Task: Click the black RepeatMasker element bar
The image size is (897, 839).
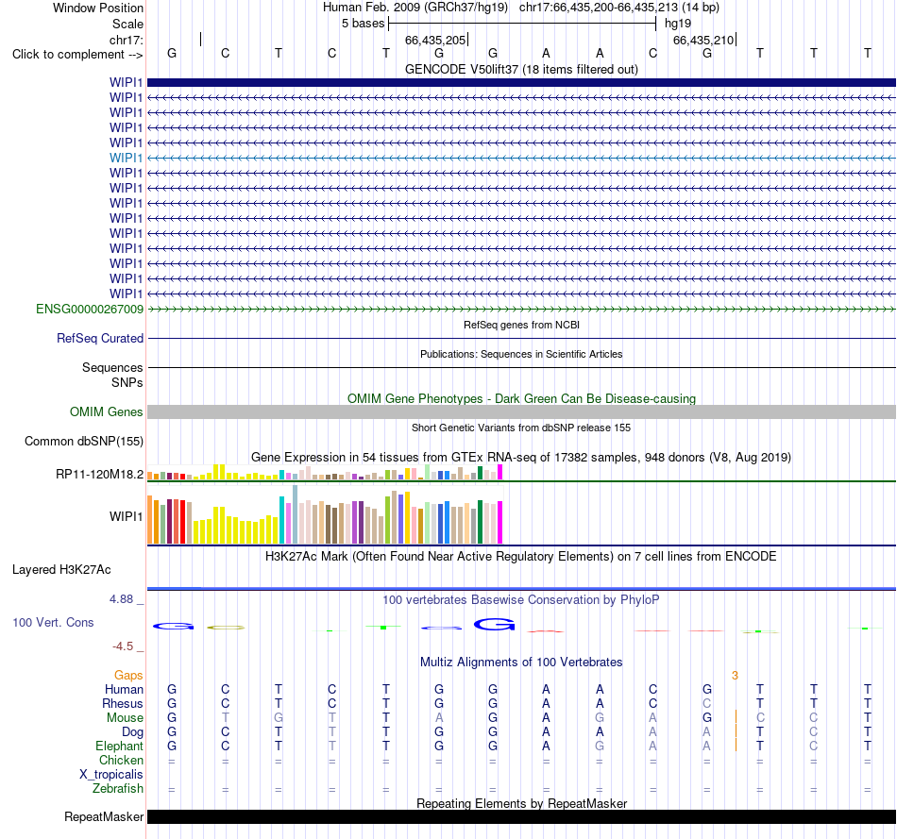Action: 521,816
